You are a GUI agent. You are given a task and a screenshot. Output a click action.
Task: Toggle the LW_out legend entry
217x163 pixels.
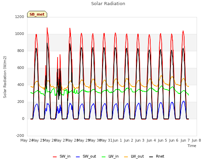134,156
